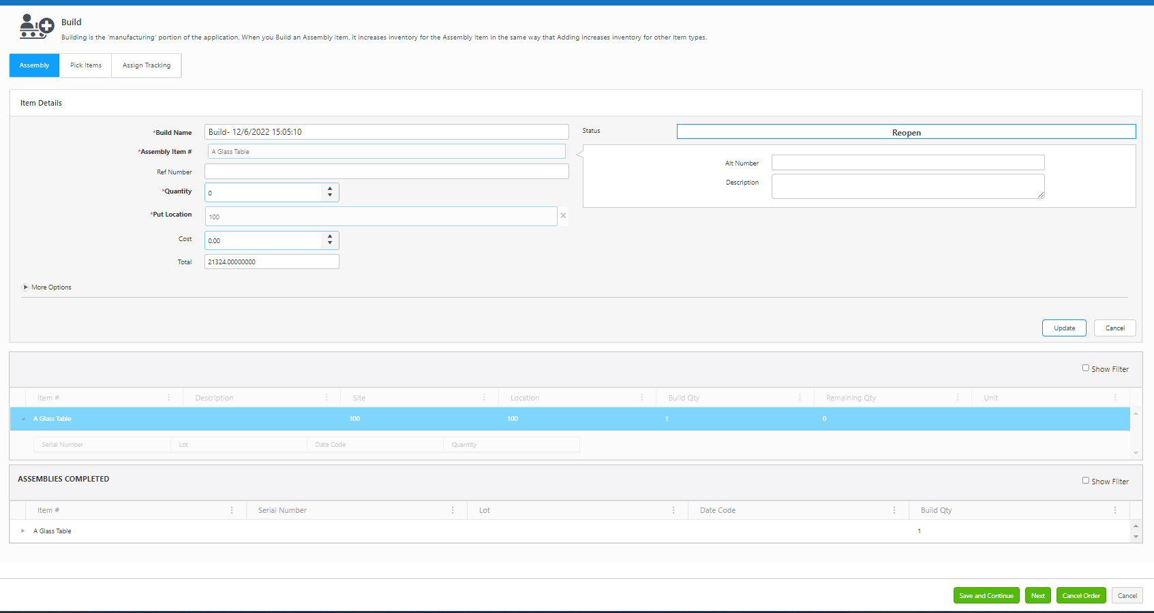Click the Build assembly icon in header
The image size is (1154, 613).
(x=36, y=27)
